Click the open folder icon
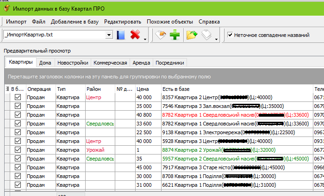 point(191,35)
